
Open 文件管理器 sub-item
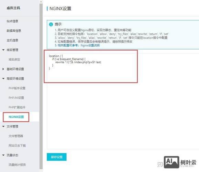16,136
